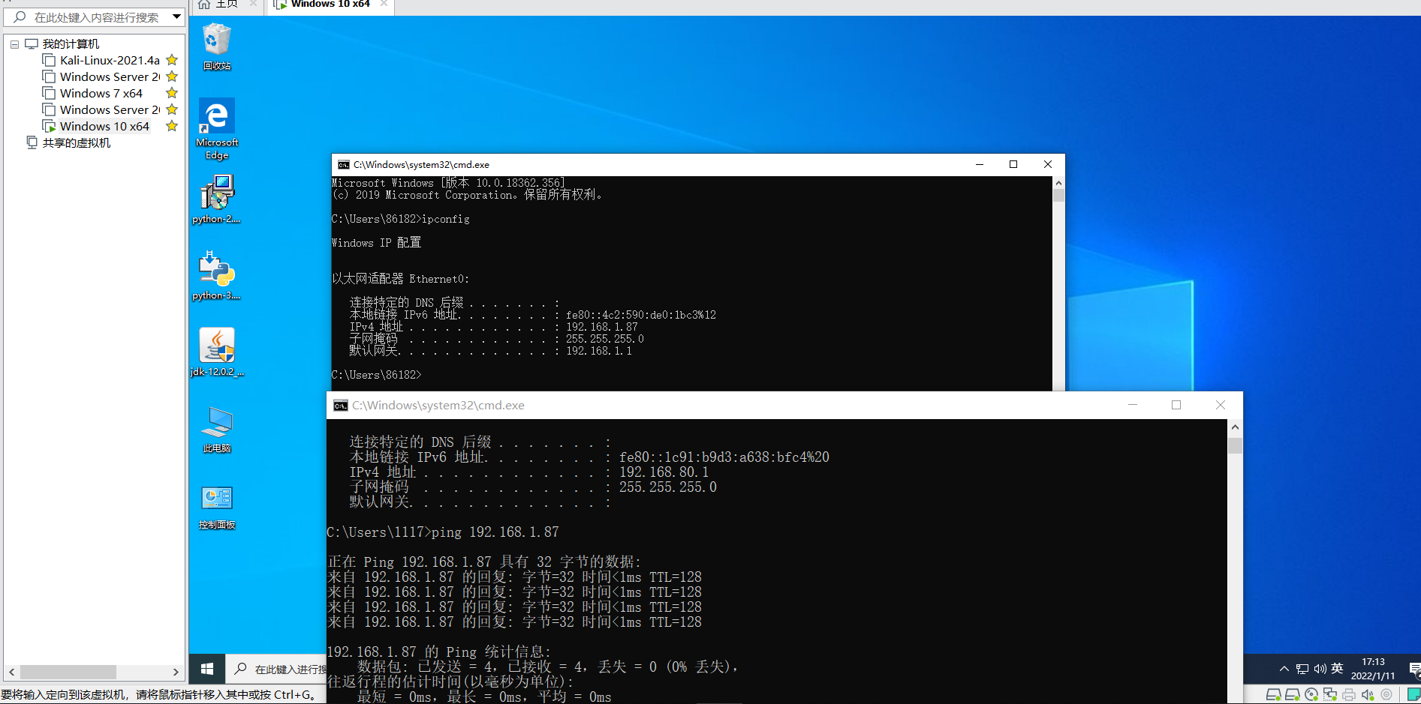Select the 我的计算机 root item
The image size is (1421, 704).
[71, 44]
